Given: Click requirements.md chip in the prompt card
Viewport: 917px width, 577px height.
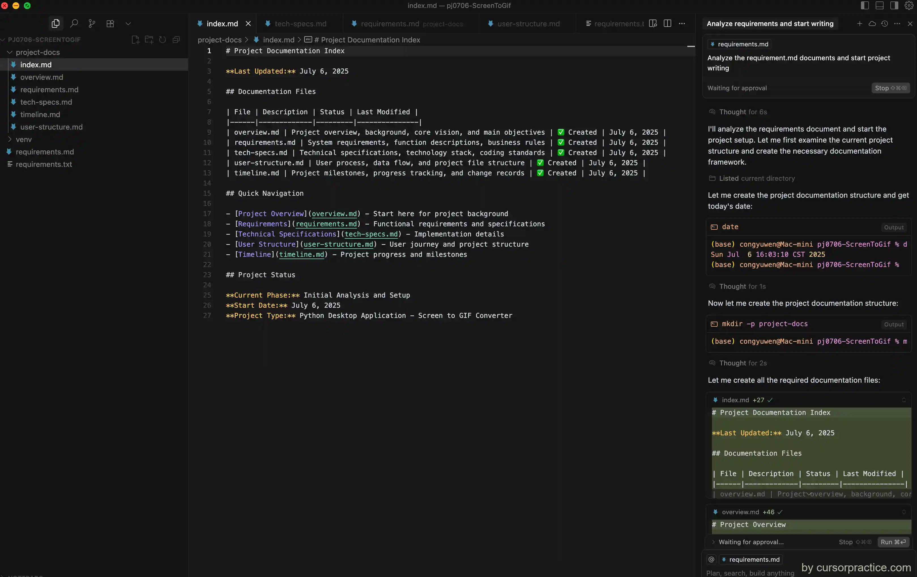Looking at the screenshot, I should [x=739, y=44].
